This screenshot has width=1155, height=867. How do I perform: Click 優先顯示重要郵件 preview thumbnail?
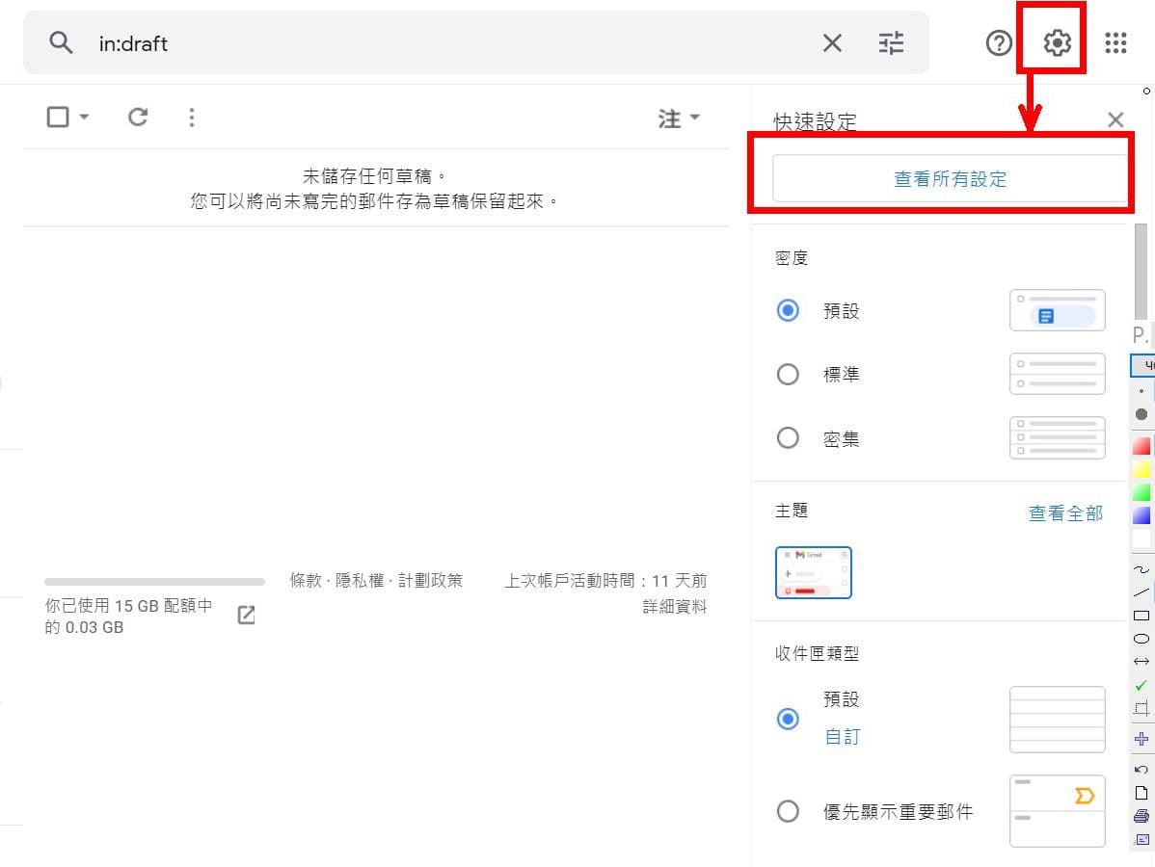[x=1057, y=811]
